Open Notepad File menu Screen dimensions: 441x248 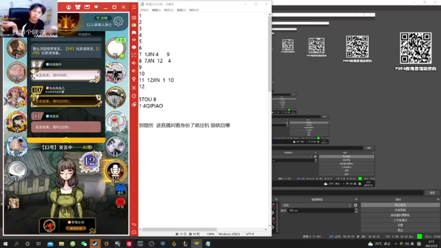144,10
